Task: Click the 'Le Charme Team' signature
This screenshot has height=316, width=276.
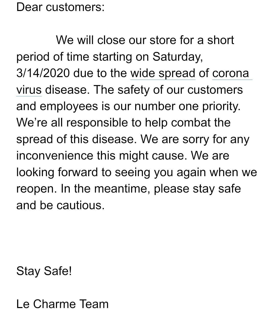Action: (x=62, y=304)
